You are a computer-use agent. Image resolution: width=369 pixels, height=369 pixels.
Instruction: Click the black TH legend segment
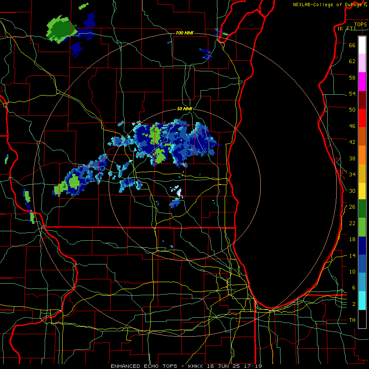point(362,319)
